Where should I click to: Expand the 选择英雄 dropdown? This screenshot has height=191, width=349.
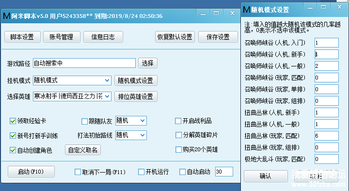[x=72, y=96]
